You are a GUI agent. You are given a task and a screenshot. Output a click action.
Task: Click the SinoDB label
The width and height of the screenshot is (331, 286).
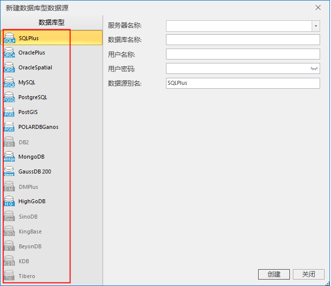(28, 217)
